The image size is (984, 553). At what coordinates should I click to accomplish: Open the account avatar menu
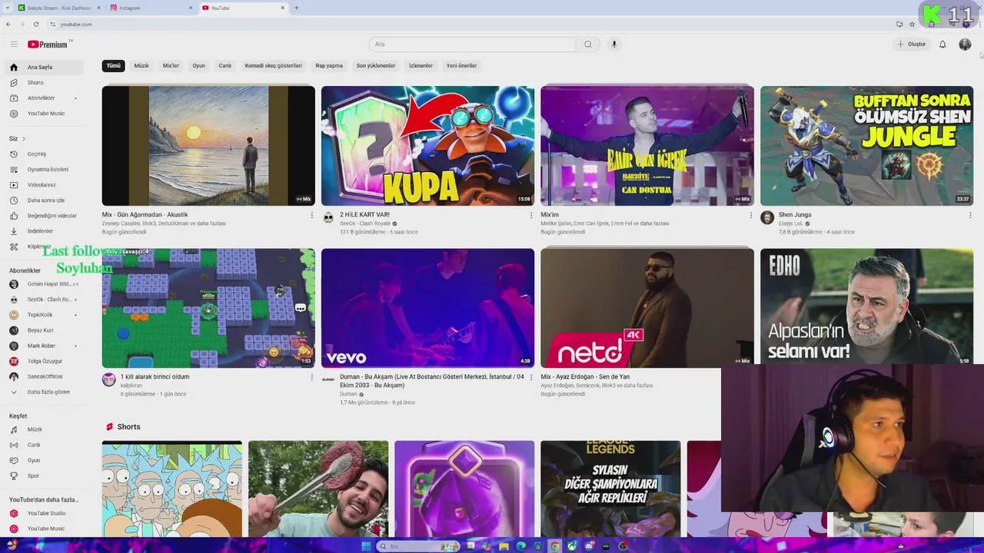coord(965,45)
